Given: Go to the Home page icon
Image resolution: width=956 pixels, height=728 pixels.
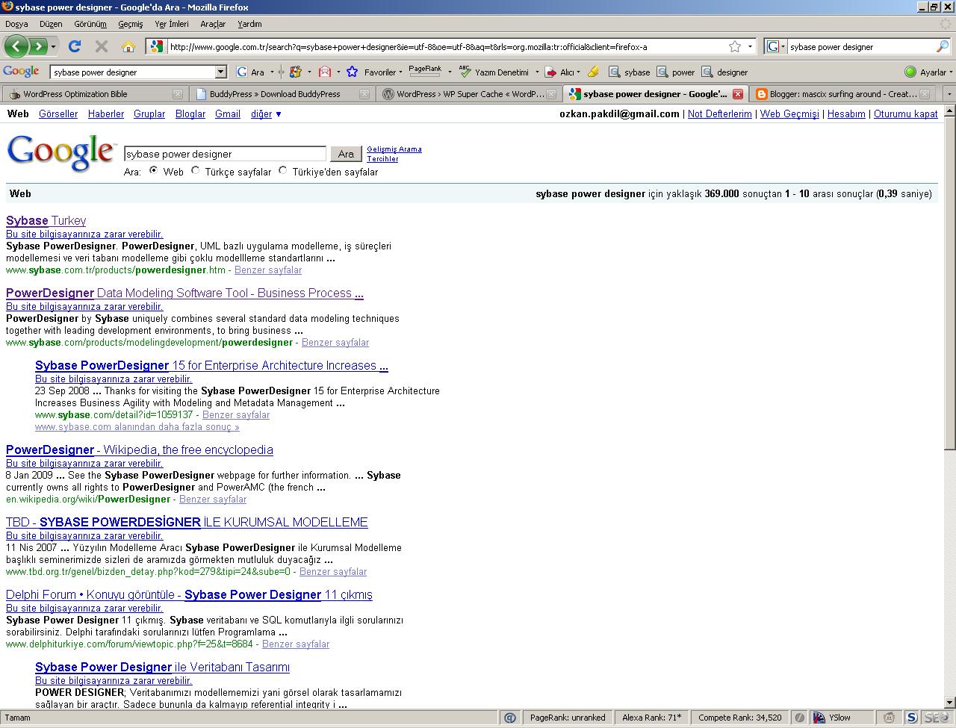Looking at the screenshot, I should click(128, 46).
